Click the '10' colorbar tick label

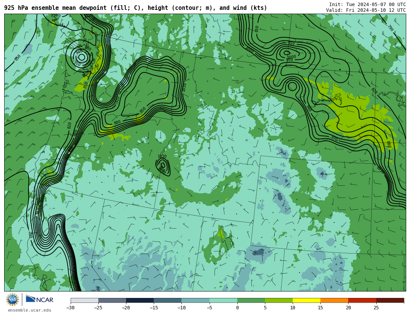coord(293,308)
